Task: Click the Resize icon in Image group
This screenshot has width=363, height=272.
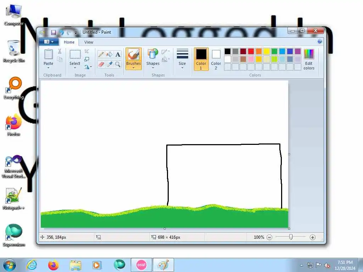Action: (x=87, y=59)
